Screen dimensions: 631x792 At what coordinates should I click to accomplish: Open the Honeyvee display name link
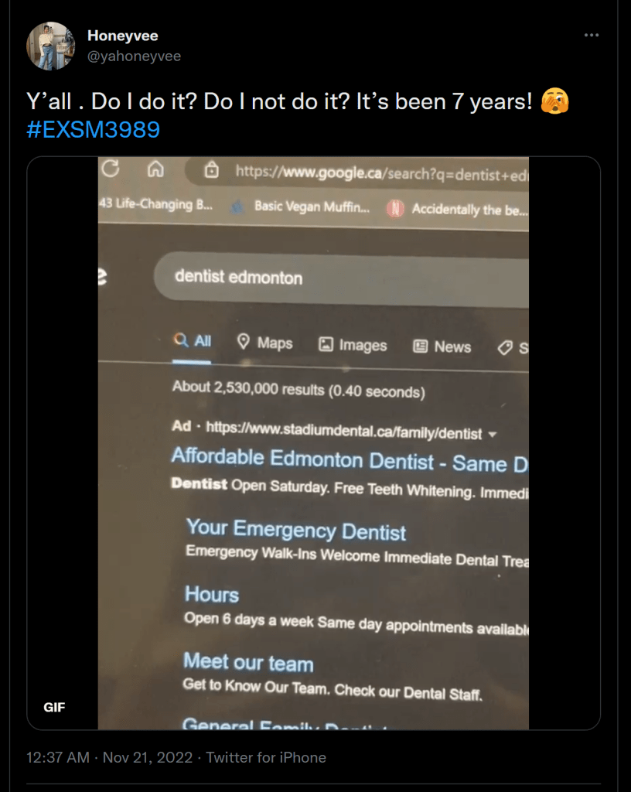(123, 36)
